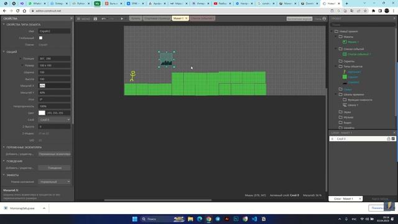
Task: Close the Layers panel
Action: (x=394, y=133)
